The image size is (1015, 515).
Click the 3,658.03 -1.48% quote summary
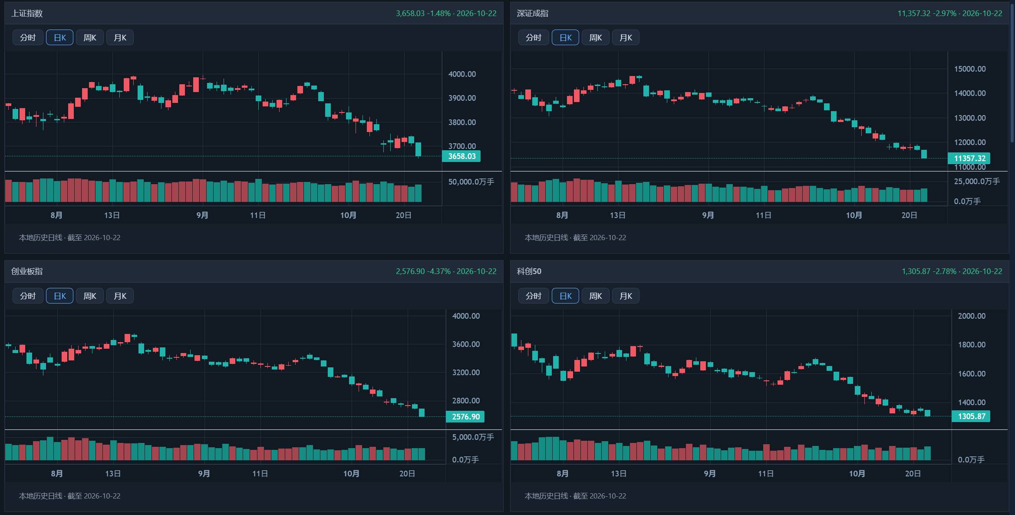click(x=446, y=13)
